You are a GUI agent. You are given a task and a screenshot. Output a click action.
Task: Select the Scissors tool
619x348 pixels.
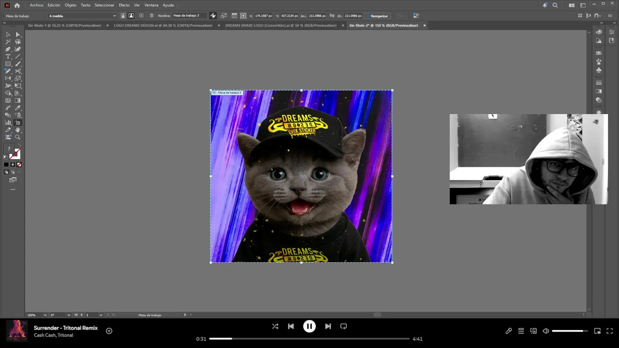(18, 71)
